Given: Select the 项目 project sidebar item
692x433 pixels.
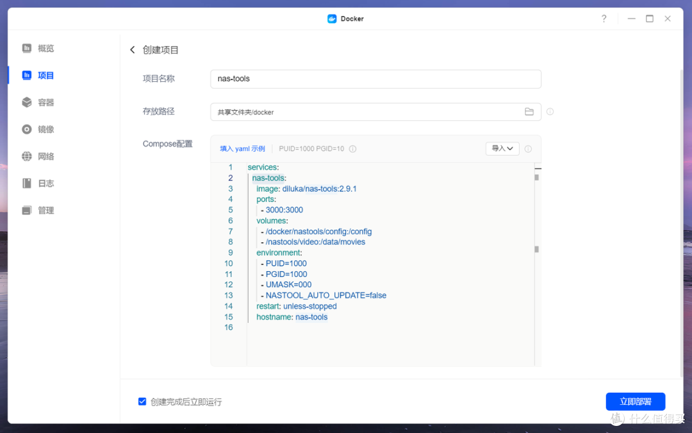Looking at the screenshot, I should [38, 75].
